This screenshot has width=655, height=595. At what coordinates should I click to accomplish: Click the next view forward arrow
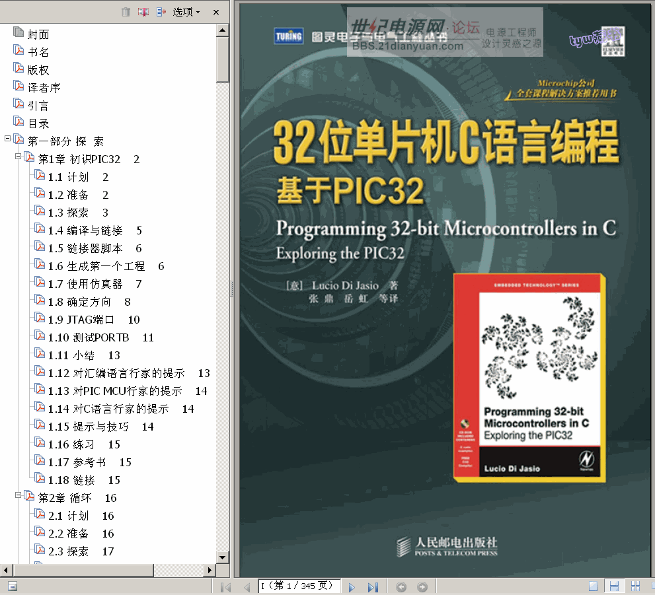coord(422,587)
